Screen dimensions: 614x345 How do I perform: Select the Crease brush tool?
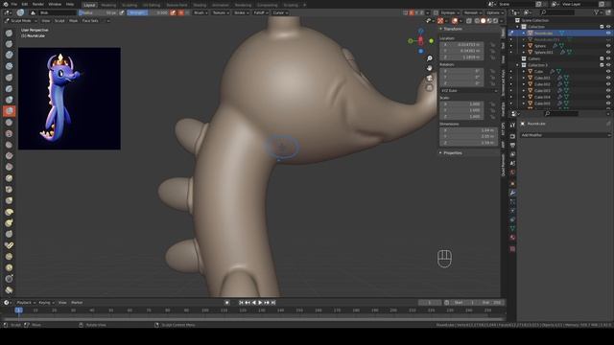click(9, 123)
